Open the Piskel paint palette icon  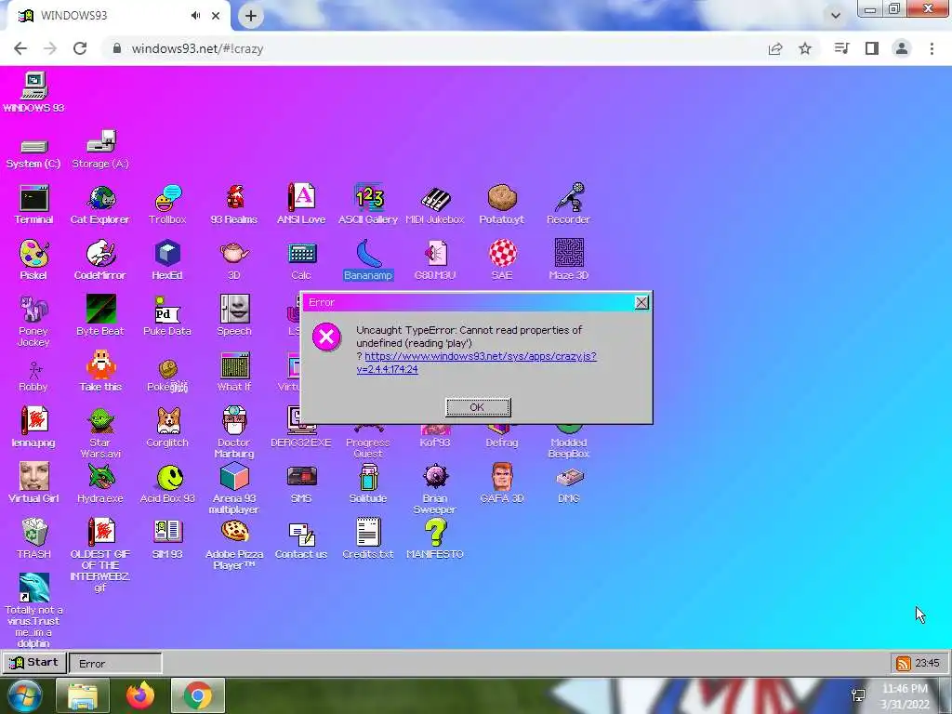coord(34,253)
